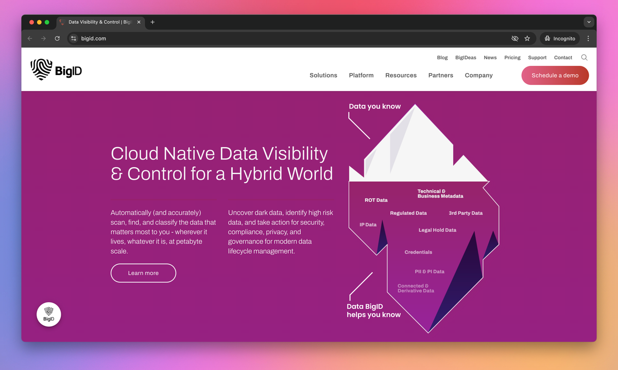Viewport: 618px width, 370px height.
Task: Click the 'Data you know' label
Action: pos(375,107)
